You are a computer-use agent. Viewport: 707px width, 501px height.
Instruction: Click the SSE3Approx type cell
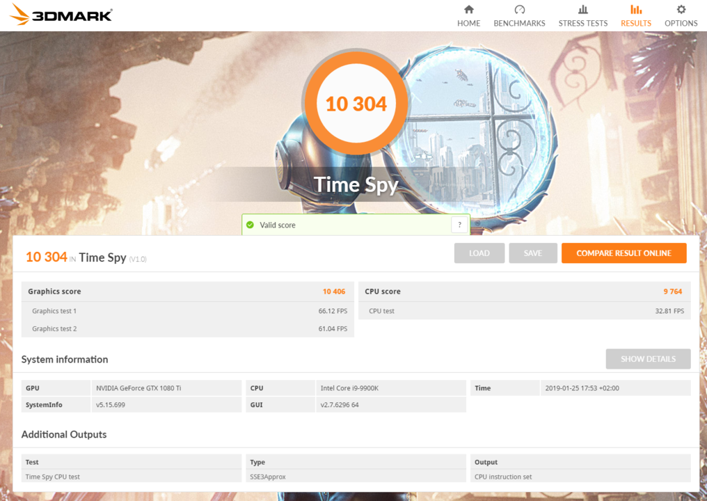(x=356, y=476)
